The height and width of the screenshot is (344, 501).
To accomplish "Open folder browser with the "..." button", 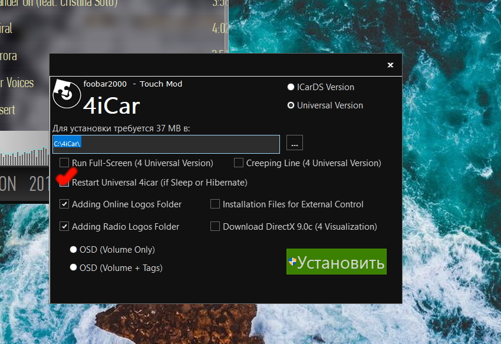I will [x=295, y=143].
